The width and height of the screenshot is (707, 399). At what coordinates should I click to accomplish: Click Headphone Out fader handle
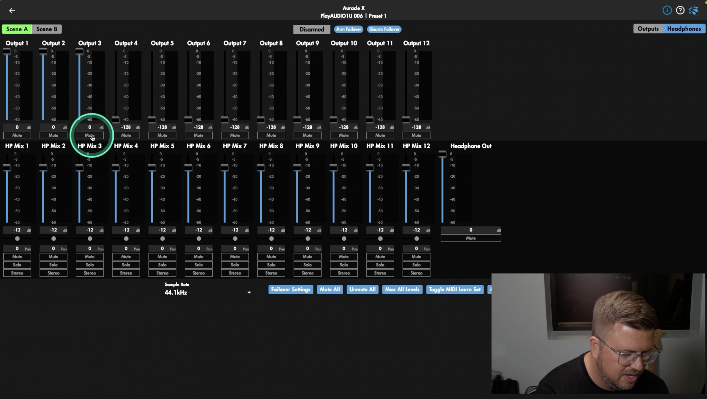[442, 154]
